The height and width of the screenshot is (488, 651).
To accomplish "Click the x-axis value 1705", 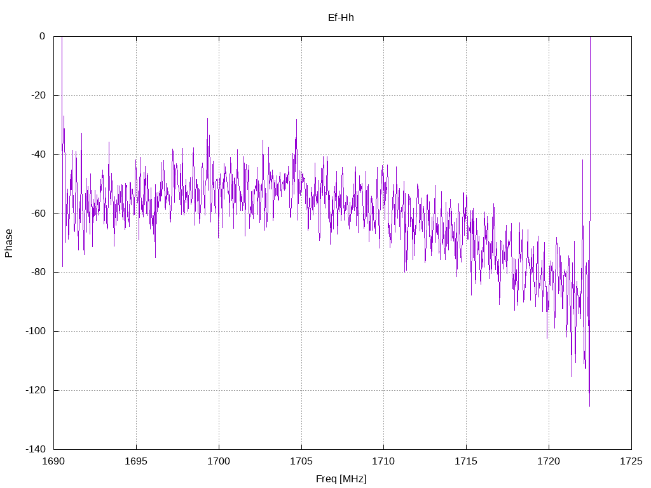I will (301, 461).
